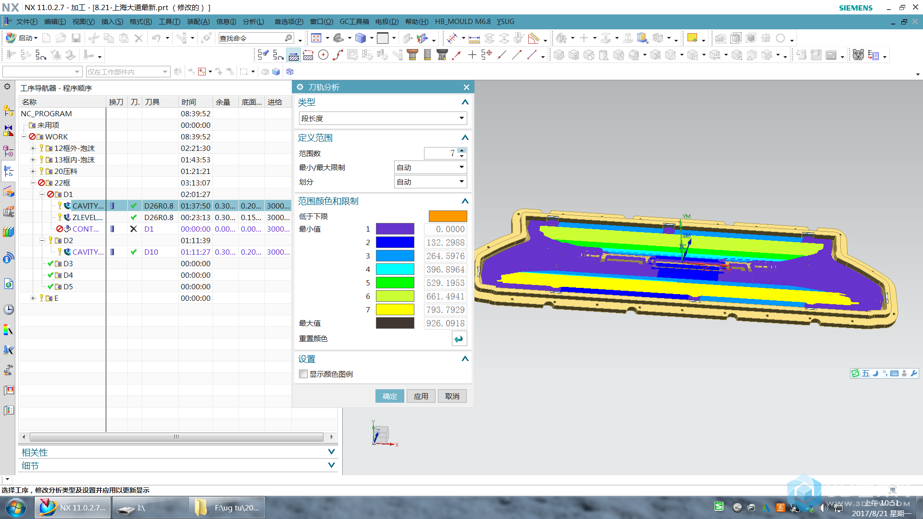The width and height of the screenshot is (923, 519).
Task: Click the Save floppy disk icon
Action: (x=75, y=38)
